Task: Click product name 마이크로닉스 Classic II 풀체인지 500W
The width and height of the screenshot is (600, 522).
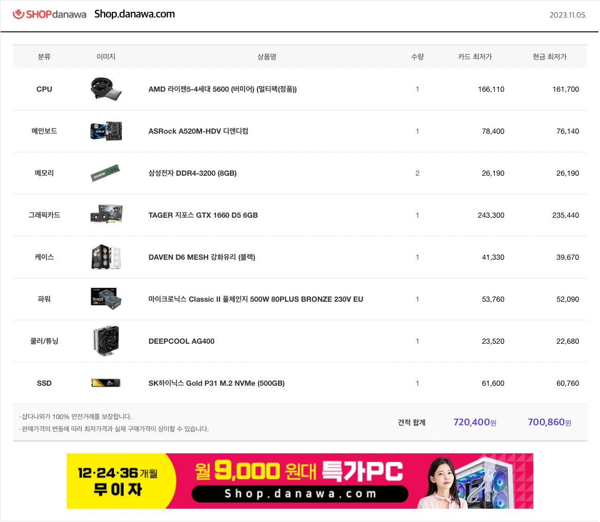Action: 255,300
